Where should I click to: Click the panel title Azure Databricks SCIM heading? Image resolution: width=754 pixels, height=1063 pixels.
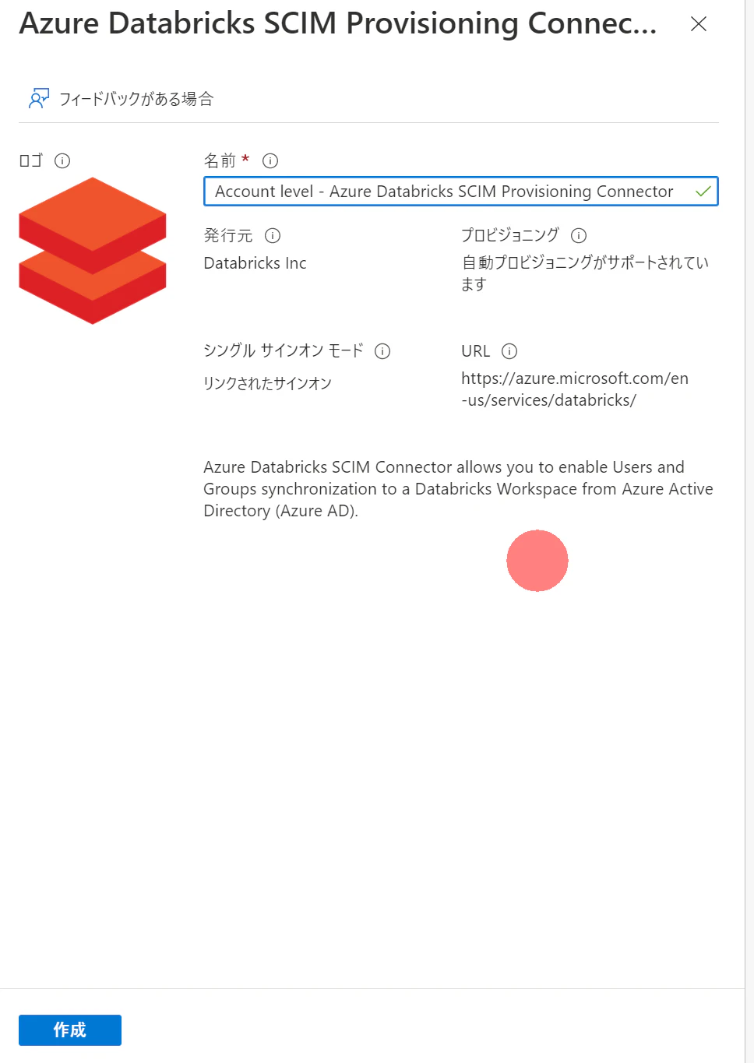(338, 23)
